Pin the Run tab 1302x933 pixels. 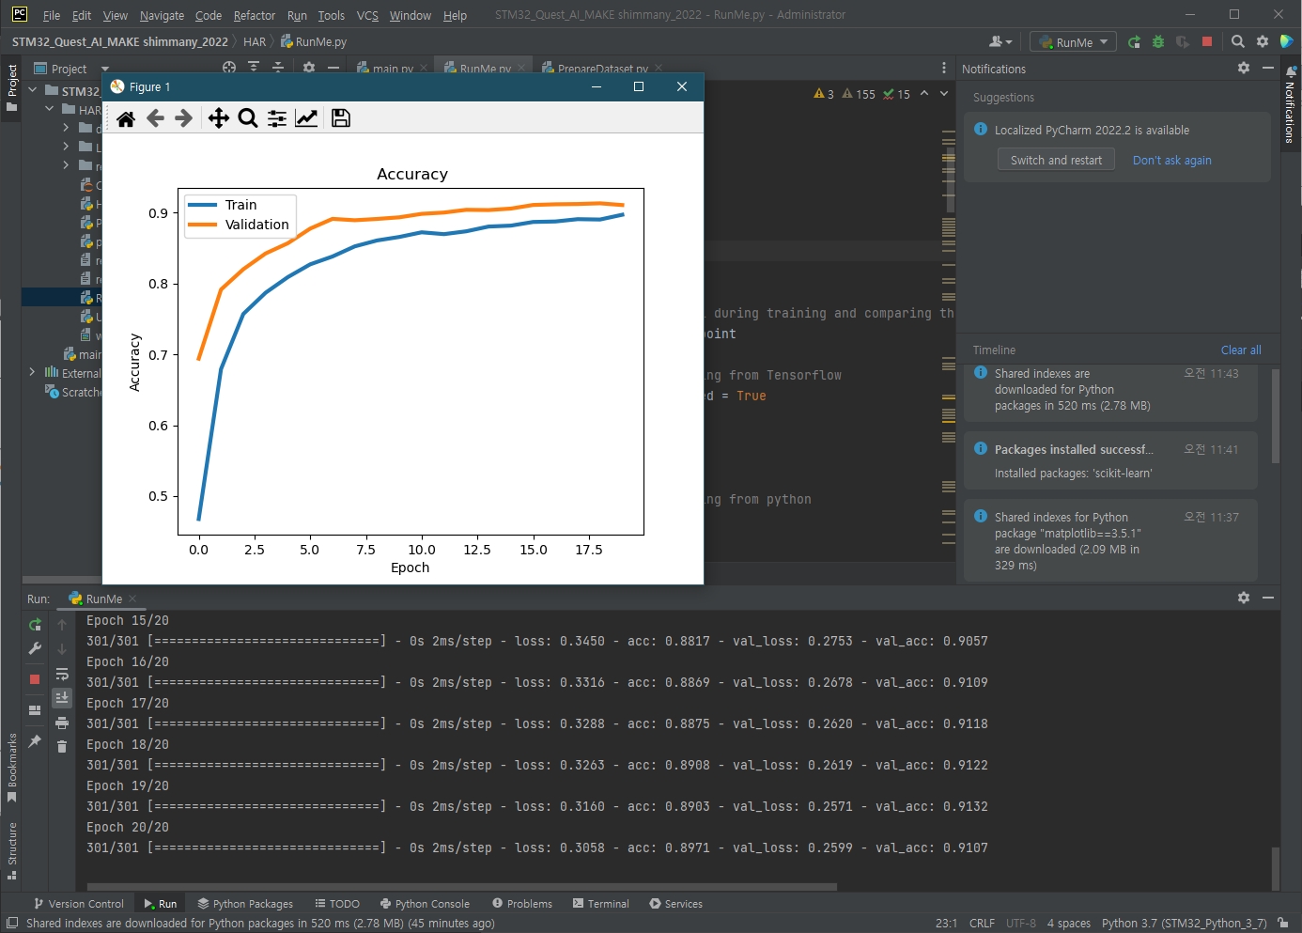coord(35,741)
